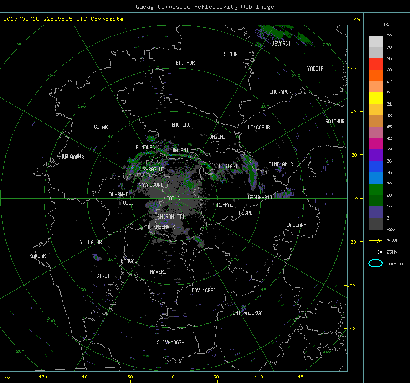Click the YELLAPUR city label
The height and width of the screenshot is (383, 410).
91,242
